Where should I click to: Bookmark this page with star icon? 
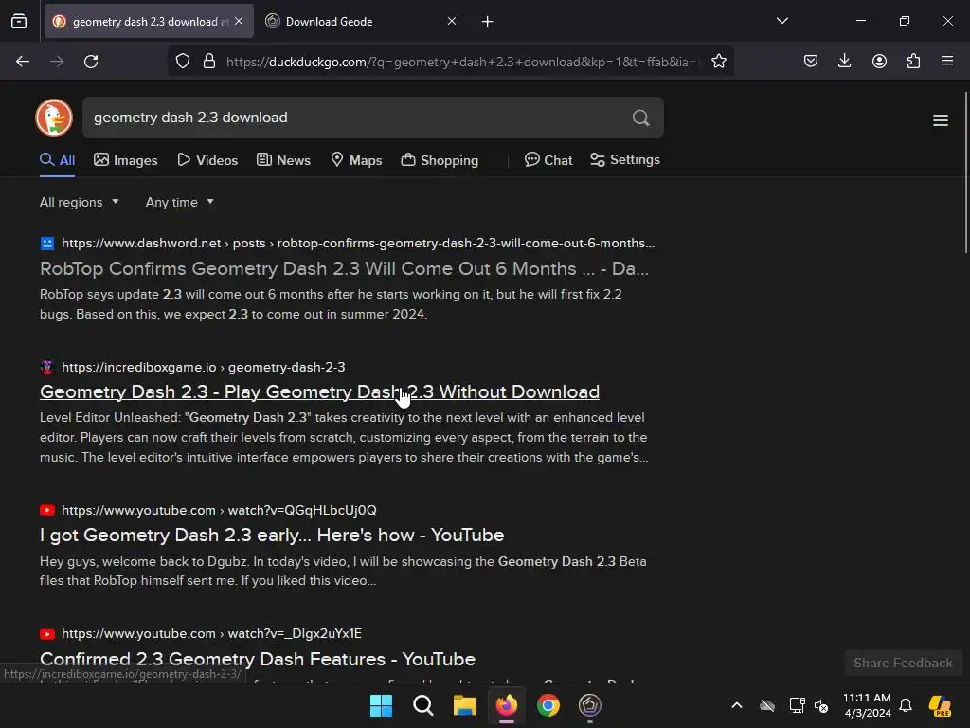click(718, 62)
